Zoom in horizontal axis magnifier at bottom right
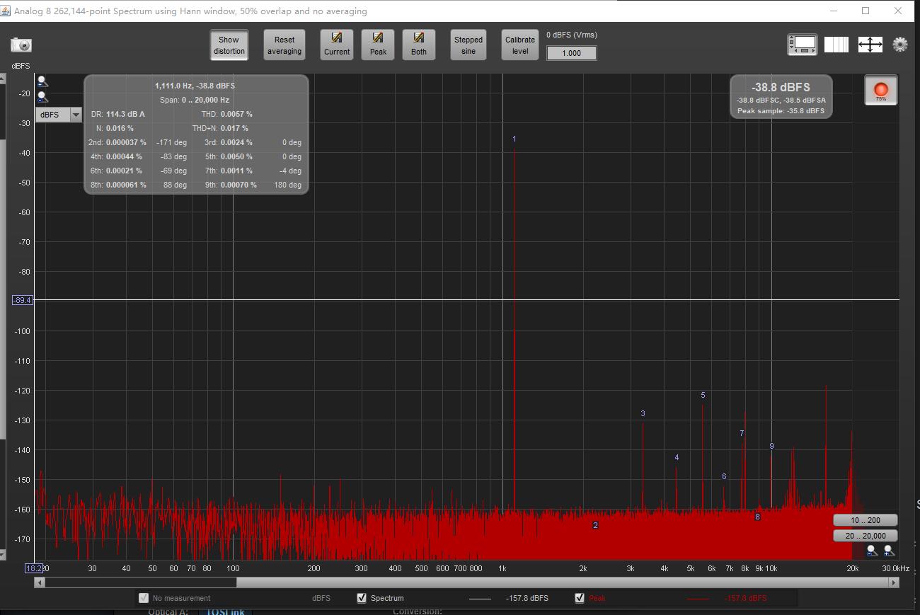 point(888,551)
